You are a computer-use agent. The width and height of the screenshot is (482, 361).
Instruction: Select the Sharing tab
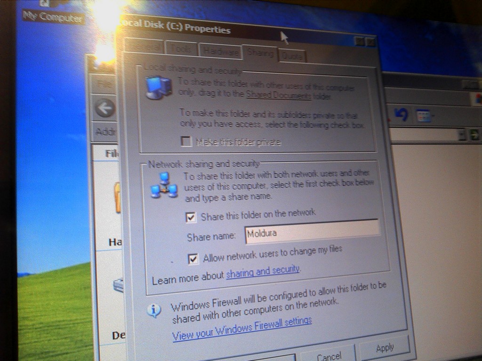260,53
